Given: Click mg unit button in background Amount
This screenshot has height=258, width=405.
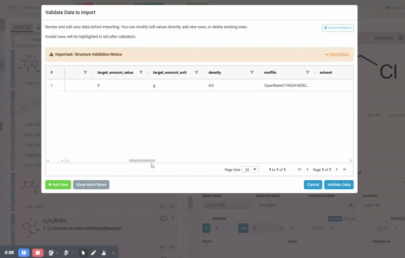Looking at the screenshot, I should (243, 228).
